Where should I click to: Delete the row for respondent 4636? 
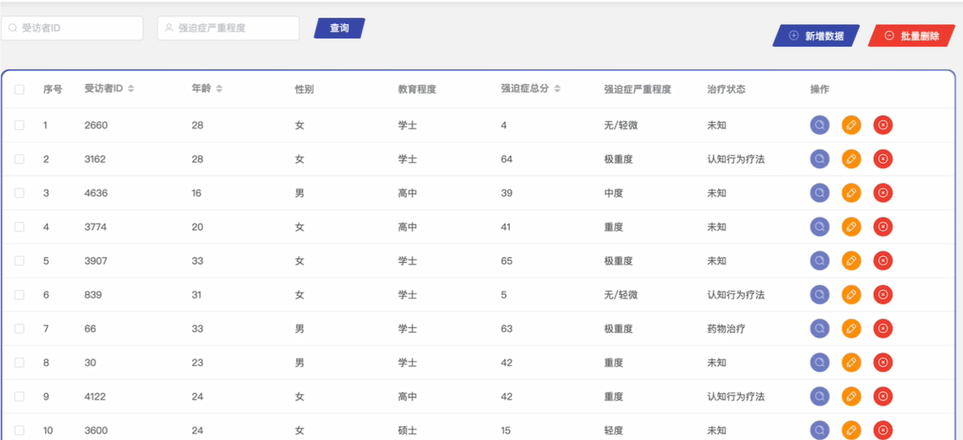(x=883, y=193)
